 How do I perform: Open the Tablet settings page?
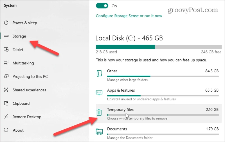coord(18,49)
